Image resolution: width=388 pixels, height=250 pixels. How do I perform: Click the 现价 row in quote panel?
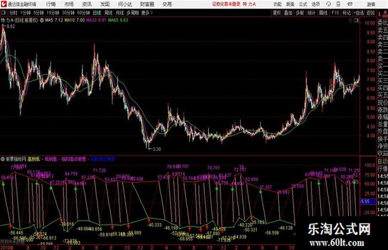pos(383,103)
